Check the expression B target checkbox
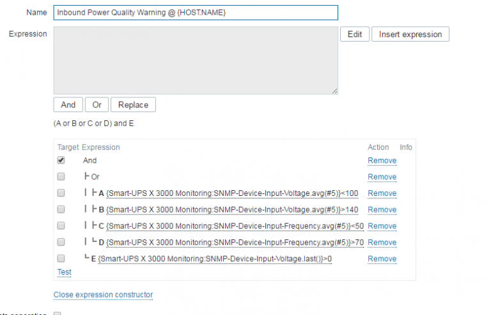This screenshot has height=315, width=491. [61, 209]
